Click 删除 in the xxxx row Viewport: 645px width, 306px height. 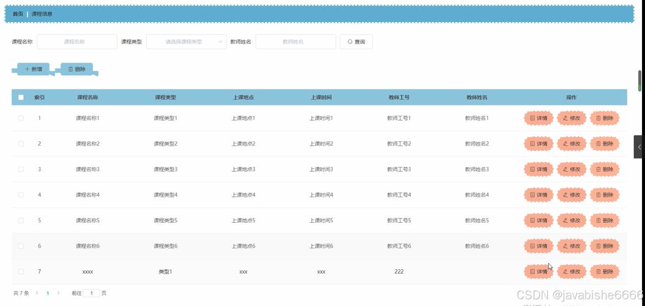(x=605, y=272)
